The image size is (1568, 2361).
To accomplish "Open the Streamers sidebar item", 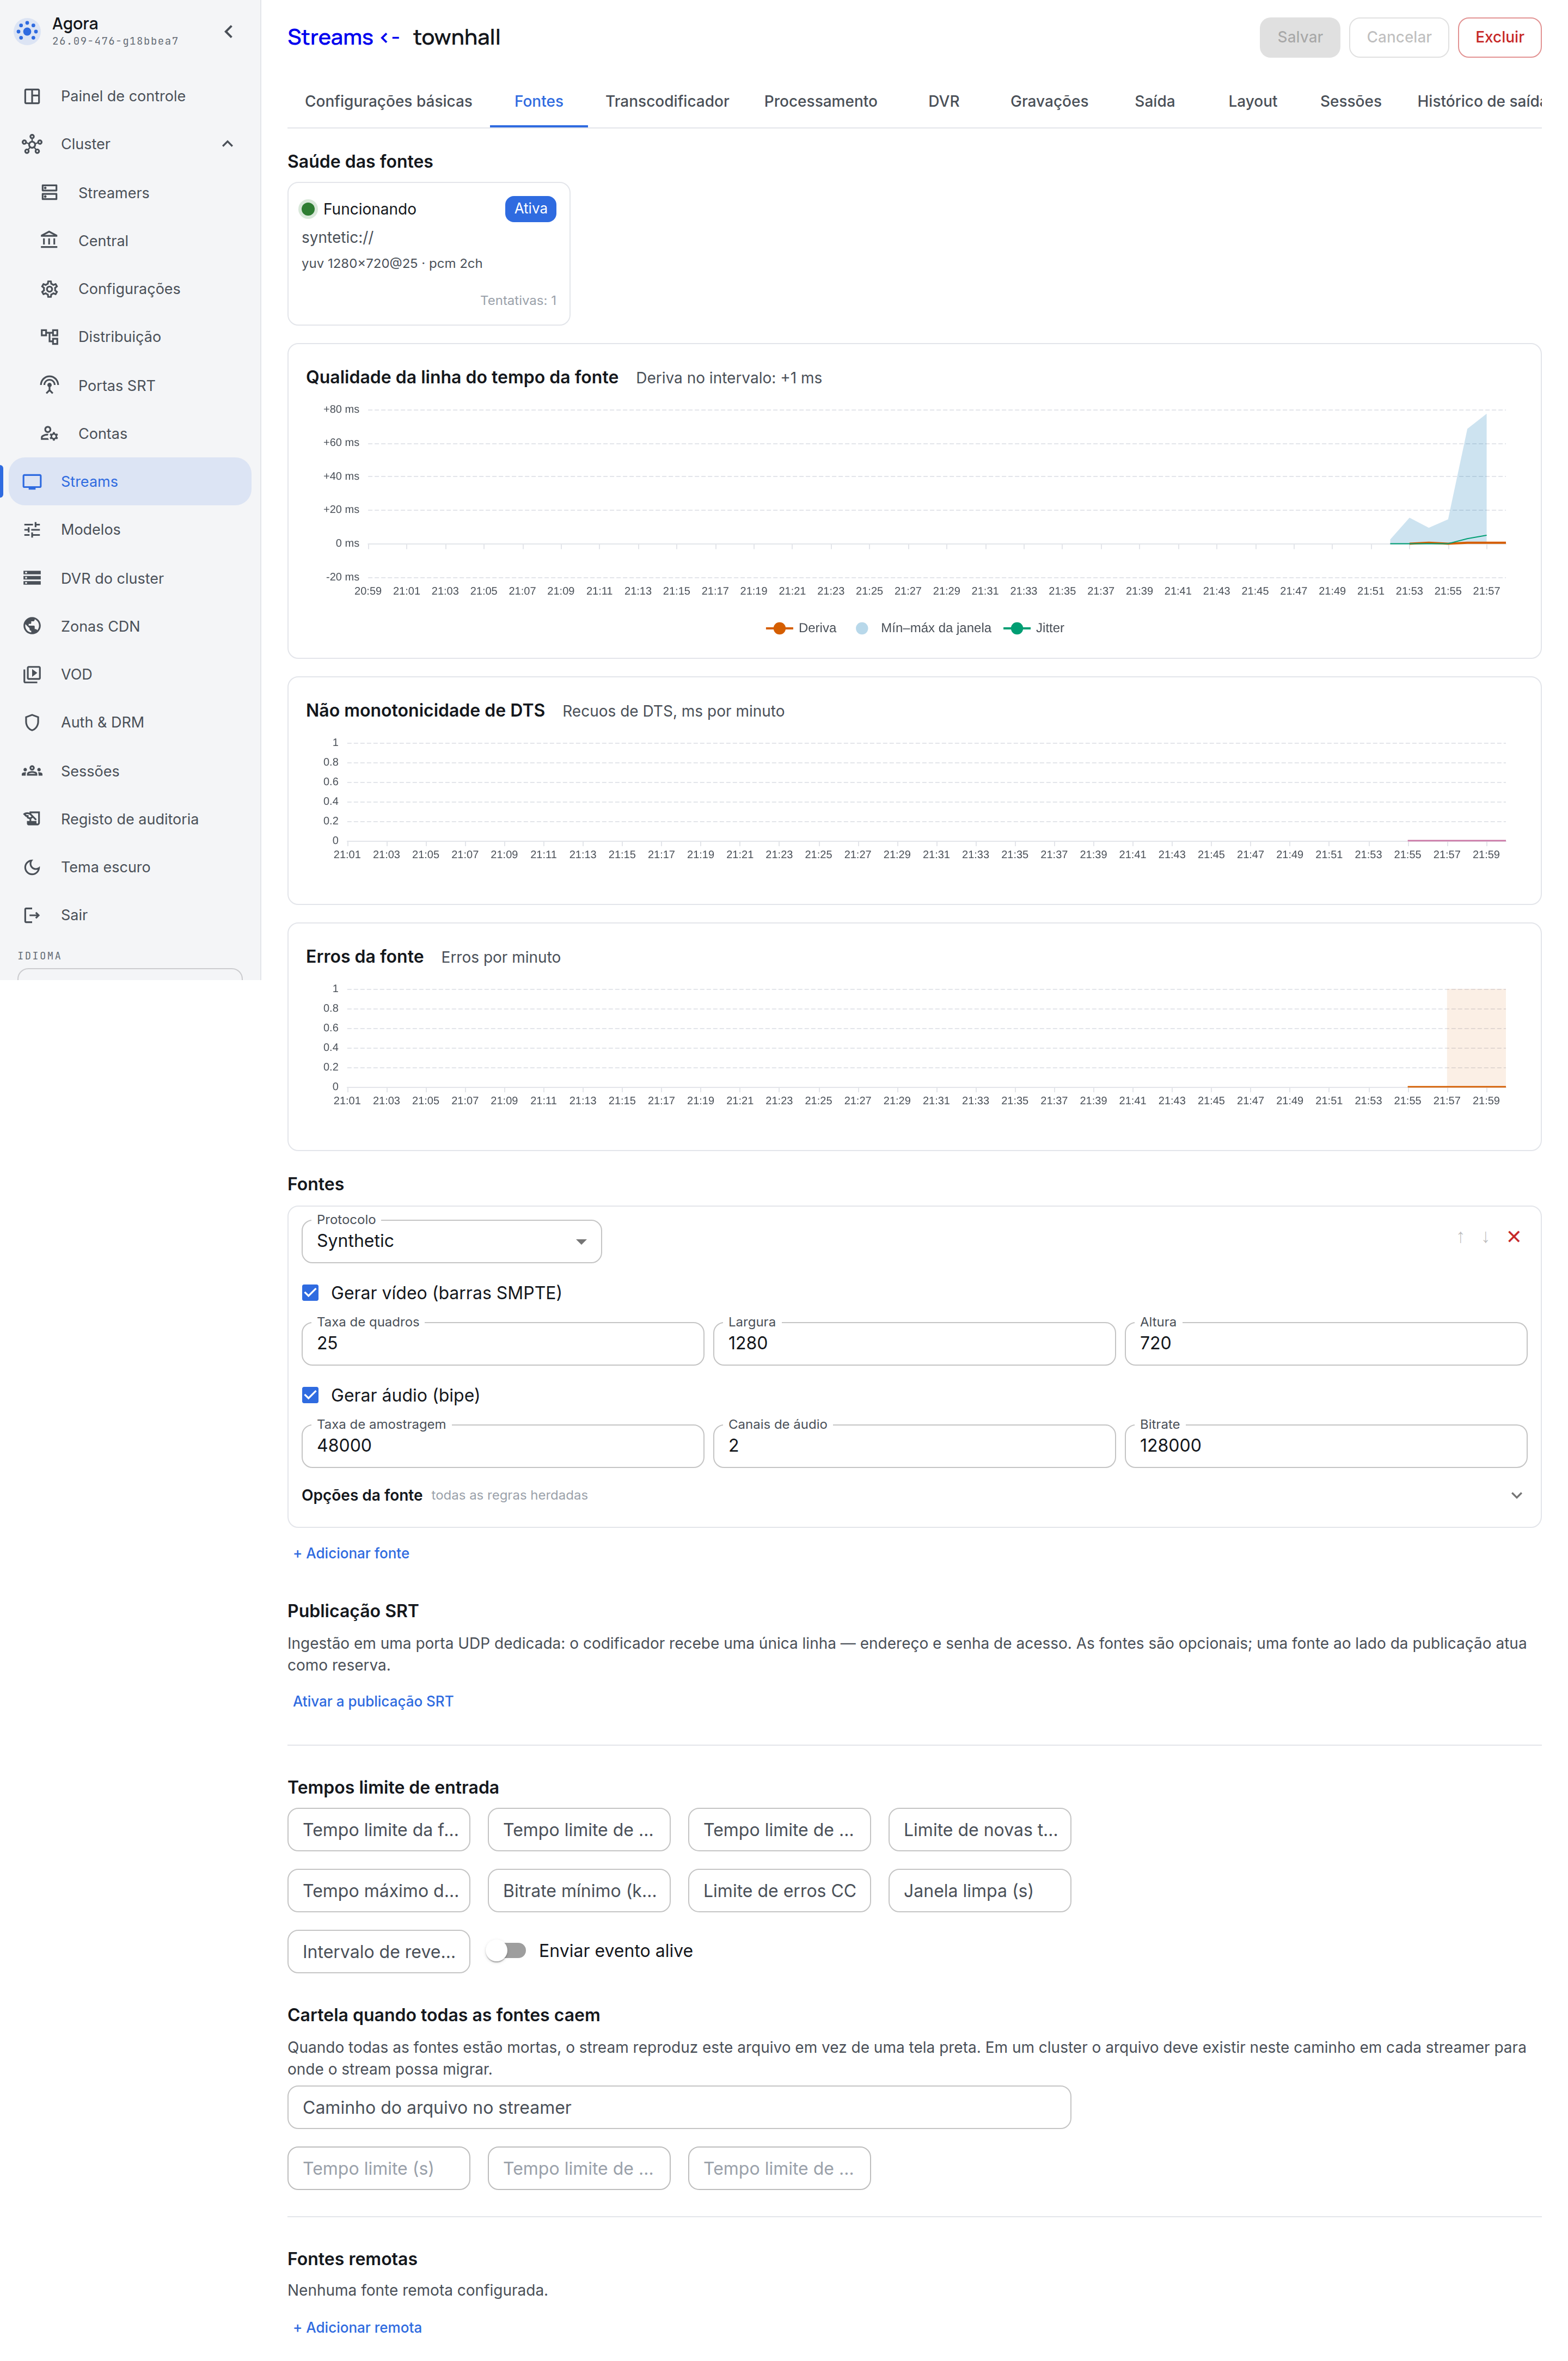I will tap(130, 193).
